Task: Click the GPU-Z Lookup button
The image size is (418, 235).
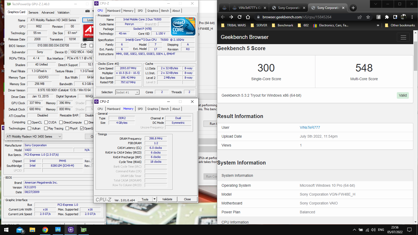Action: (x=88, y=20)
